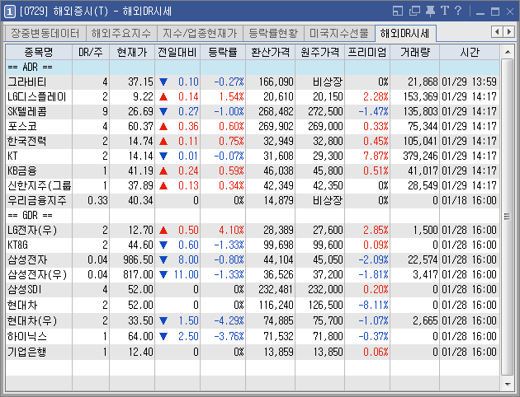The image size is (520, 397).
Task: Click SK텔레콤 original price 272,500
Action: 325,111
